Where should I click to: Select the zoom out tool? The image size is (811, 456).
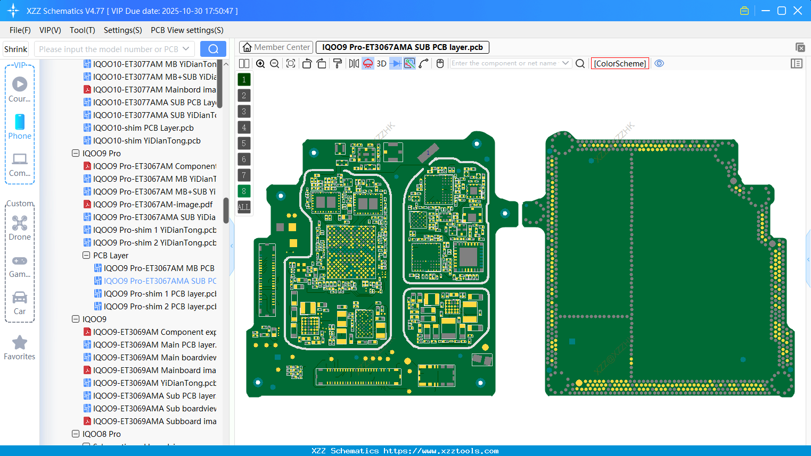[x=274, y=63]
